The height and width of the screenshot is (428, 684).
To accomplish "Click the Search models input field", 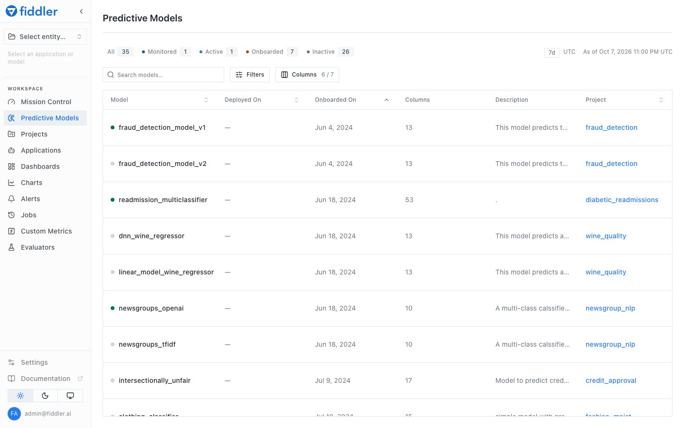I will pyautogui.click(x=163, y=75).
